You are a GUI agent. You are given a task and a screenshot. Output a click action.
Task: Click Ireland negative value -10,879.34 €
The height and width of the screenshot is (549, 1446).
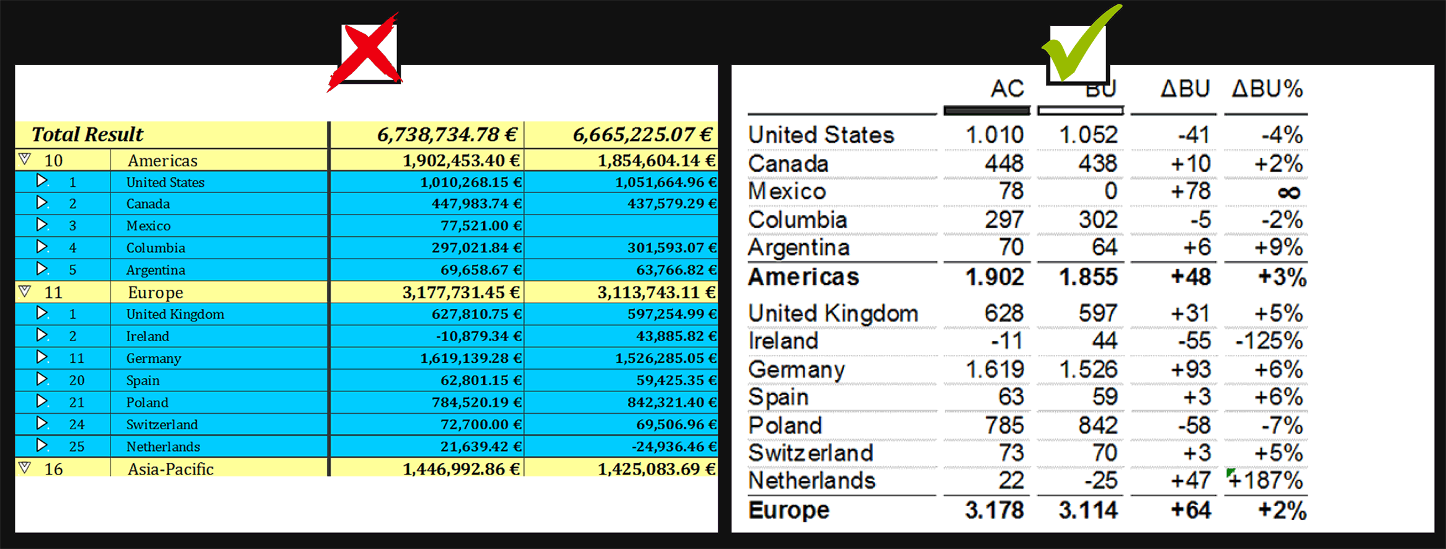coord(478,336)
